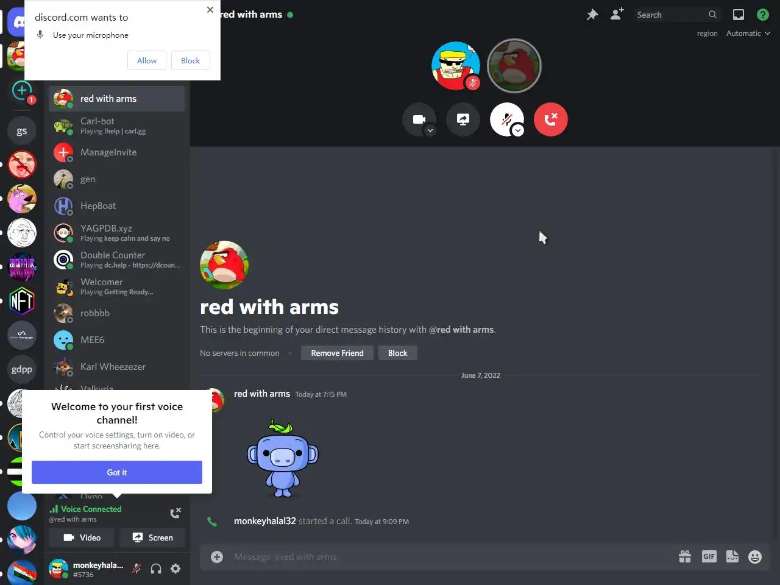This screenshot has width=780, height=585.
Task: Open the Carl-bot direct message
Action: [x=117, y=126]
